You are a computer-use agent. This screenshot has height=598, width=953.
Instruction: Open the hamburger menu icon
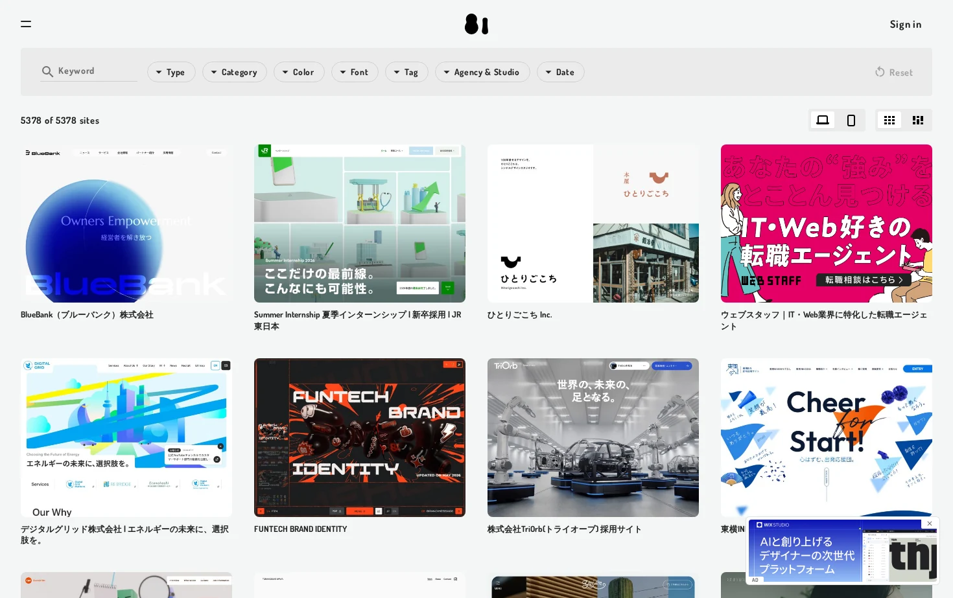click(x=26, y=24)
